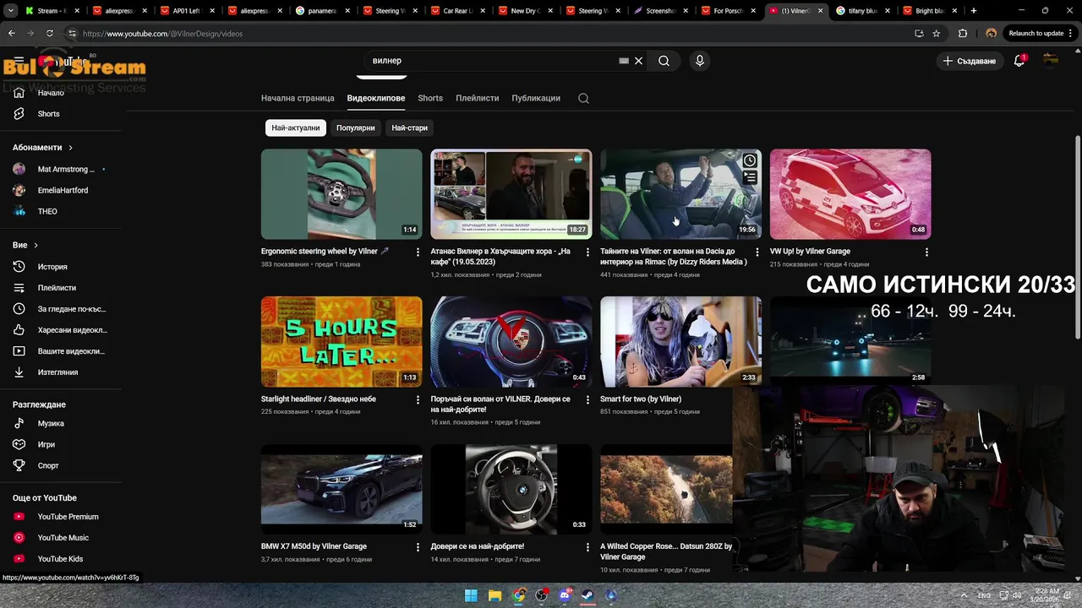Viewport: 1082px width, 608px height.
Task: Select Най-актуални sort chip
Action: (x=296, y=128)
